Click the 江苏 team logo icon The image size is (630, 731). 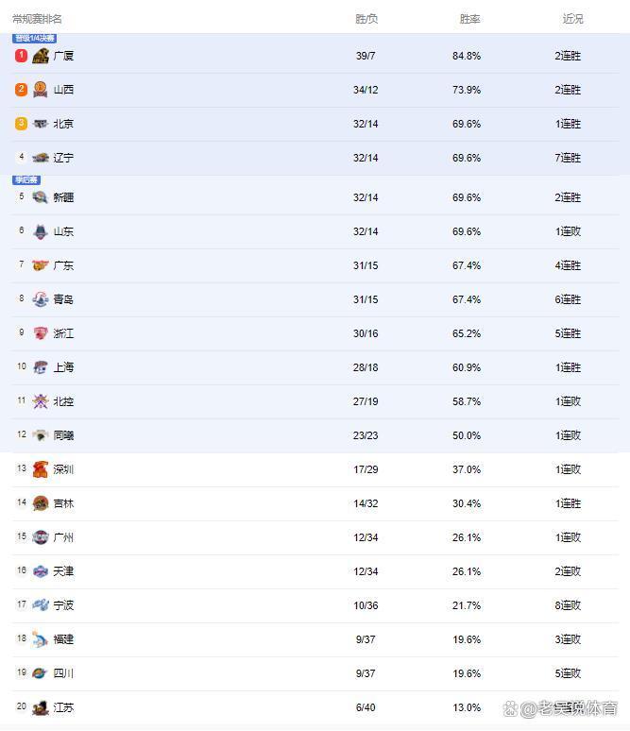41,707
